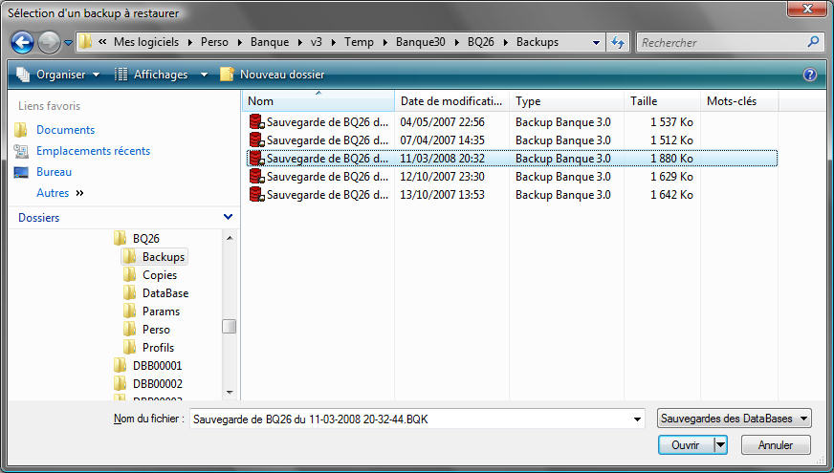Viewport: 834px width, 473px height.
Task: Open Bureau in favorite links
Action: (54, 172)
